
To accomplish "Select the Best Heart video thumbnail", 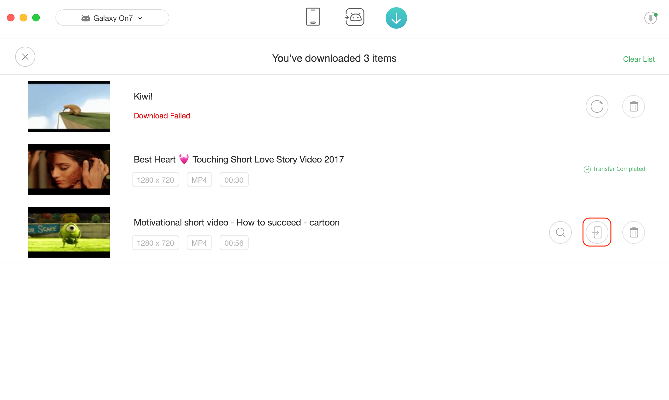I will [x=69, y=169].
